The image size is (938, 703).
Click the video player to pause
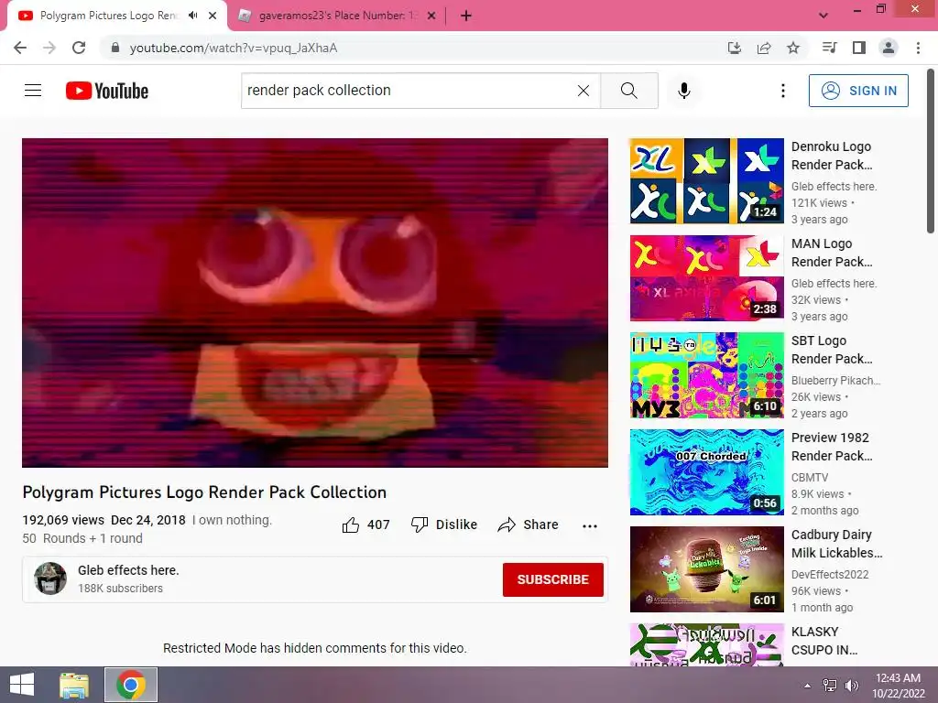tap(315, 302)
